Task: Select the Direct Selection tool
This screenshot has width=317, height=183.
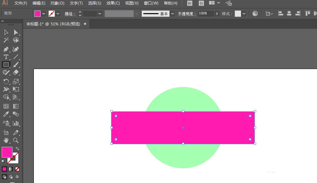Action: (16, 32)
